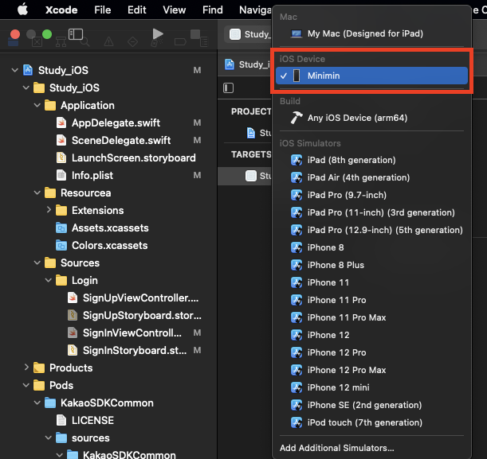Choose iPhone 8 simulator

(371, 247)
